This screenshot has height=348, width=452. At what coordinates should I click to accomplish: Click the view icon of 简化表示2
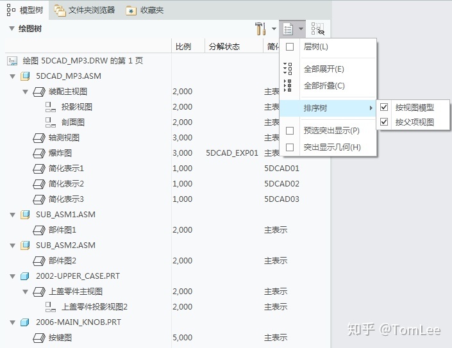[x=39, y=184]
